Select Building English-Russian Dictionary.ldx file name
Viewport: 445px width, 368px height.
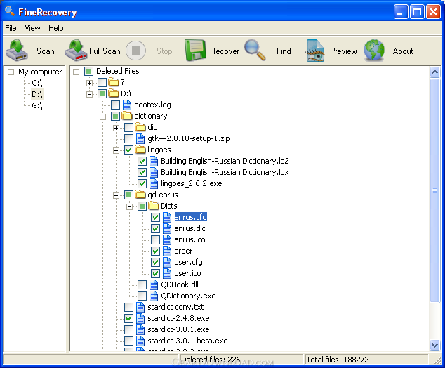tap(225, 172)
